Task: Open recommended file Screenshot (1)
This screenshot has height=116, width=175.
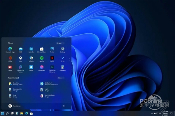Action: [x=15, y=90]
